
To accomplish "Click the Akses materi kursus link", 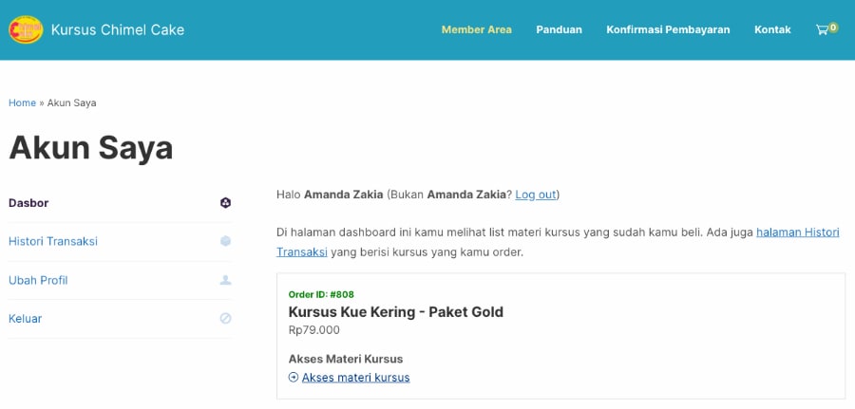I will click(x=355, y=378).
